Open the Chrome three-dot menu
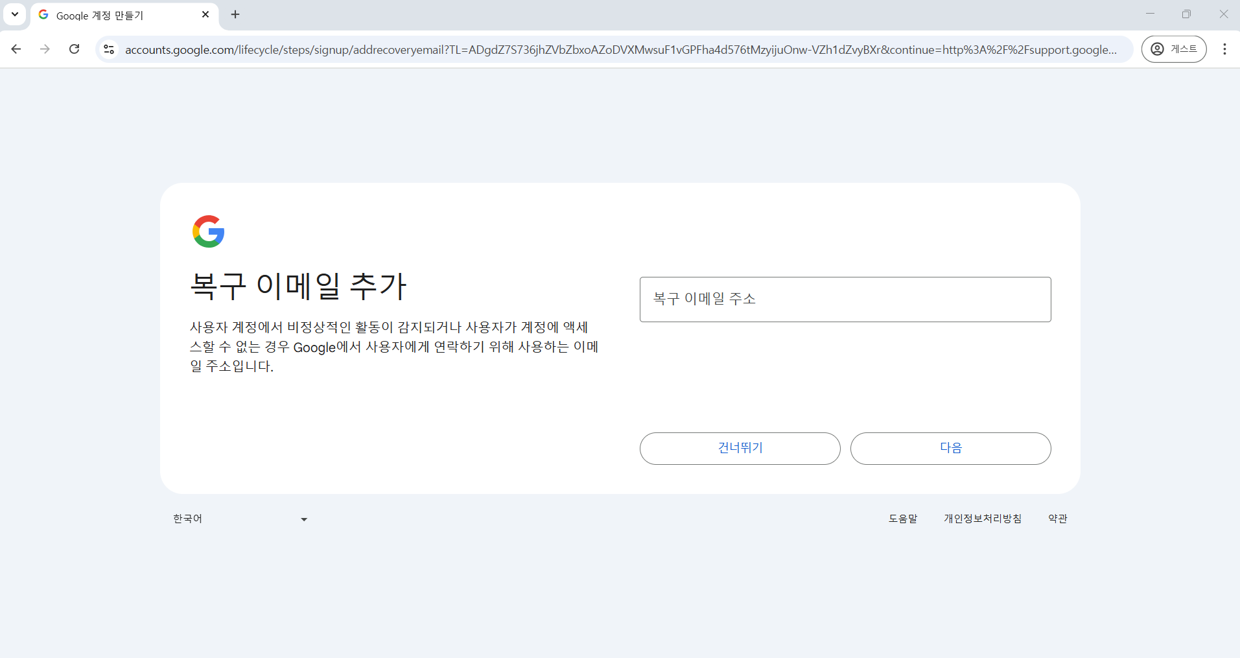Viewport: 1240px width, 658px height. [x=1224, y=49]
